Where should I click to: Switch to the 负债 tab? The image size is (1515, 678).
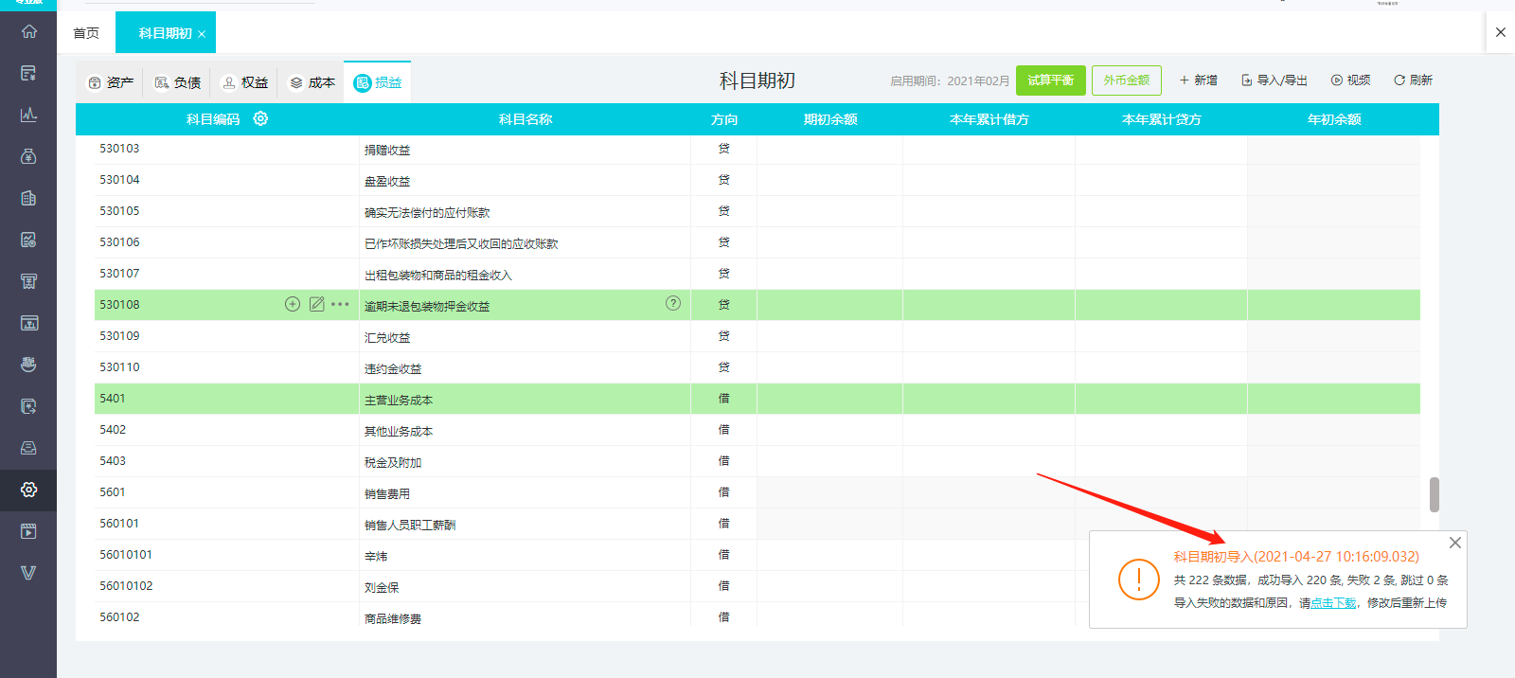tap(178, 82)
